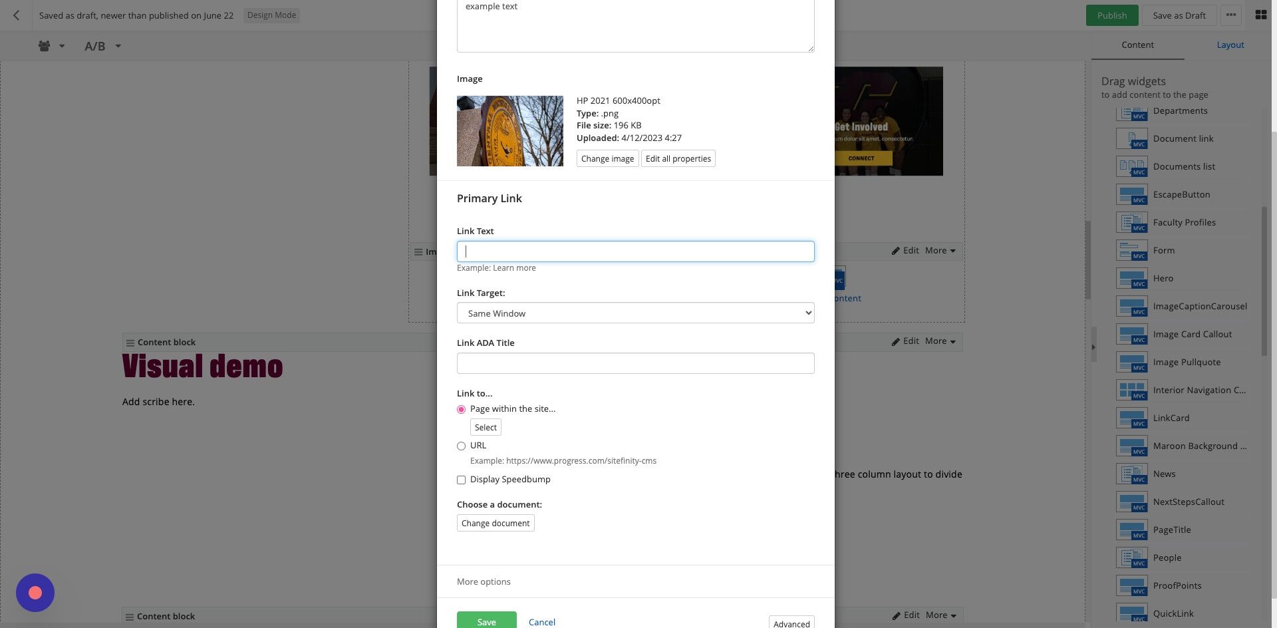Click Edit all properties button
This screenshot has height=628, width=1277.
[678, 158]
